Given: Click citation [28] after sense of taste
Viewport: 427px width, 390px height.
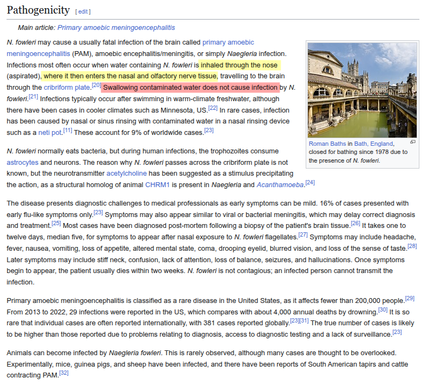Looking at the screenshot, I should coord(412,246).
